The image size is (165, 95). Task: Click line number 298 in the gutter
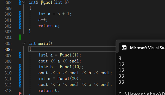pos(8,2)
